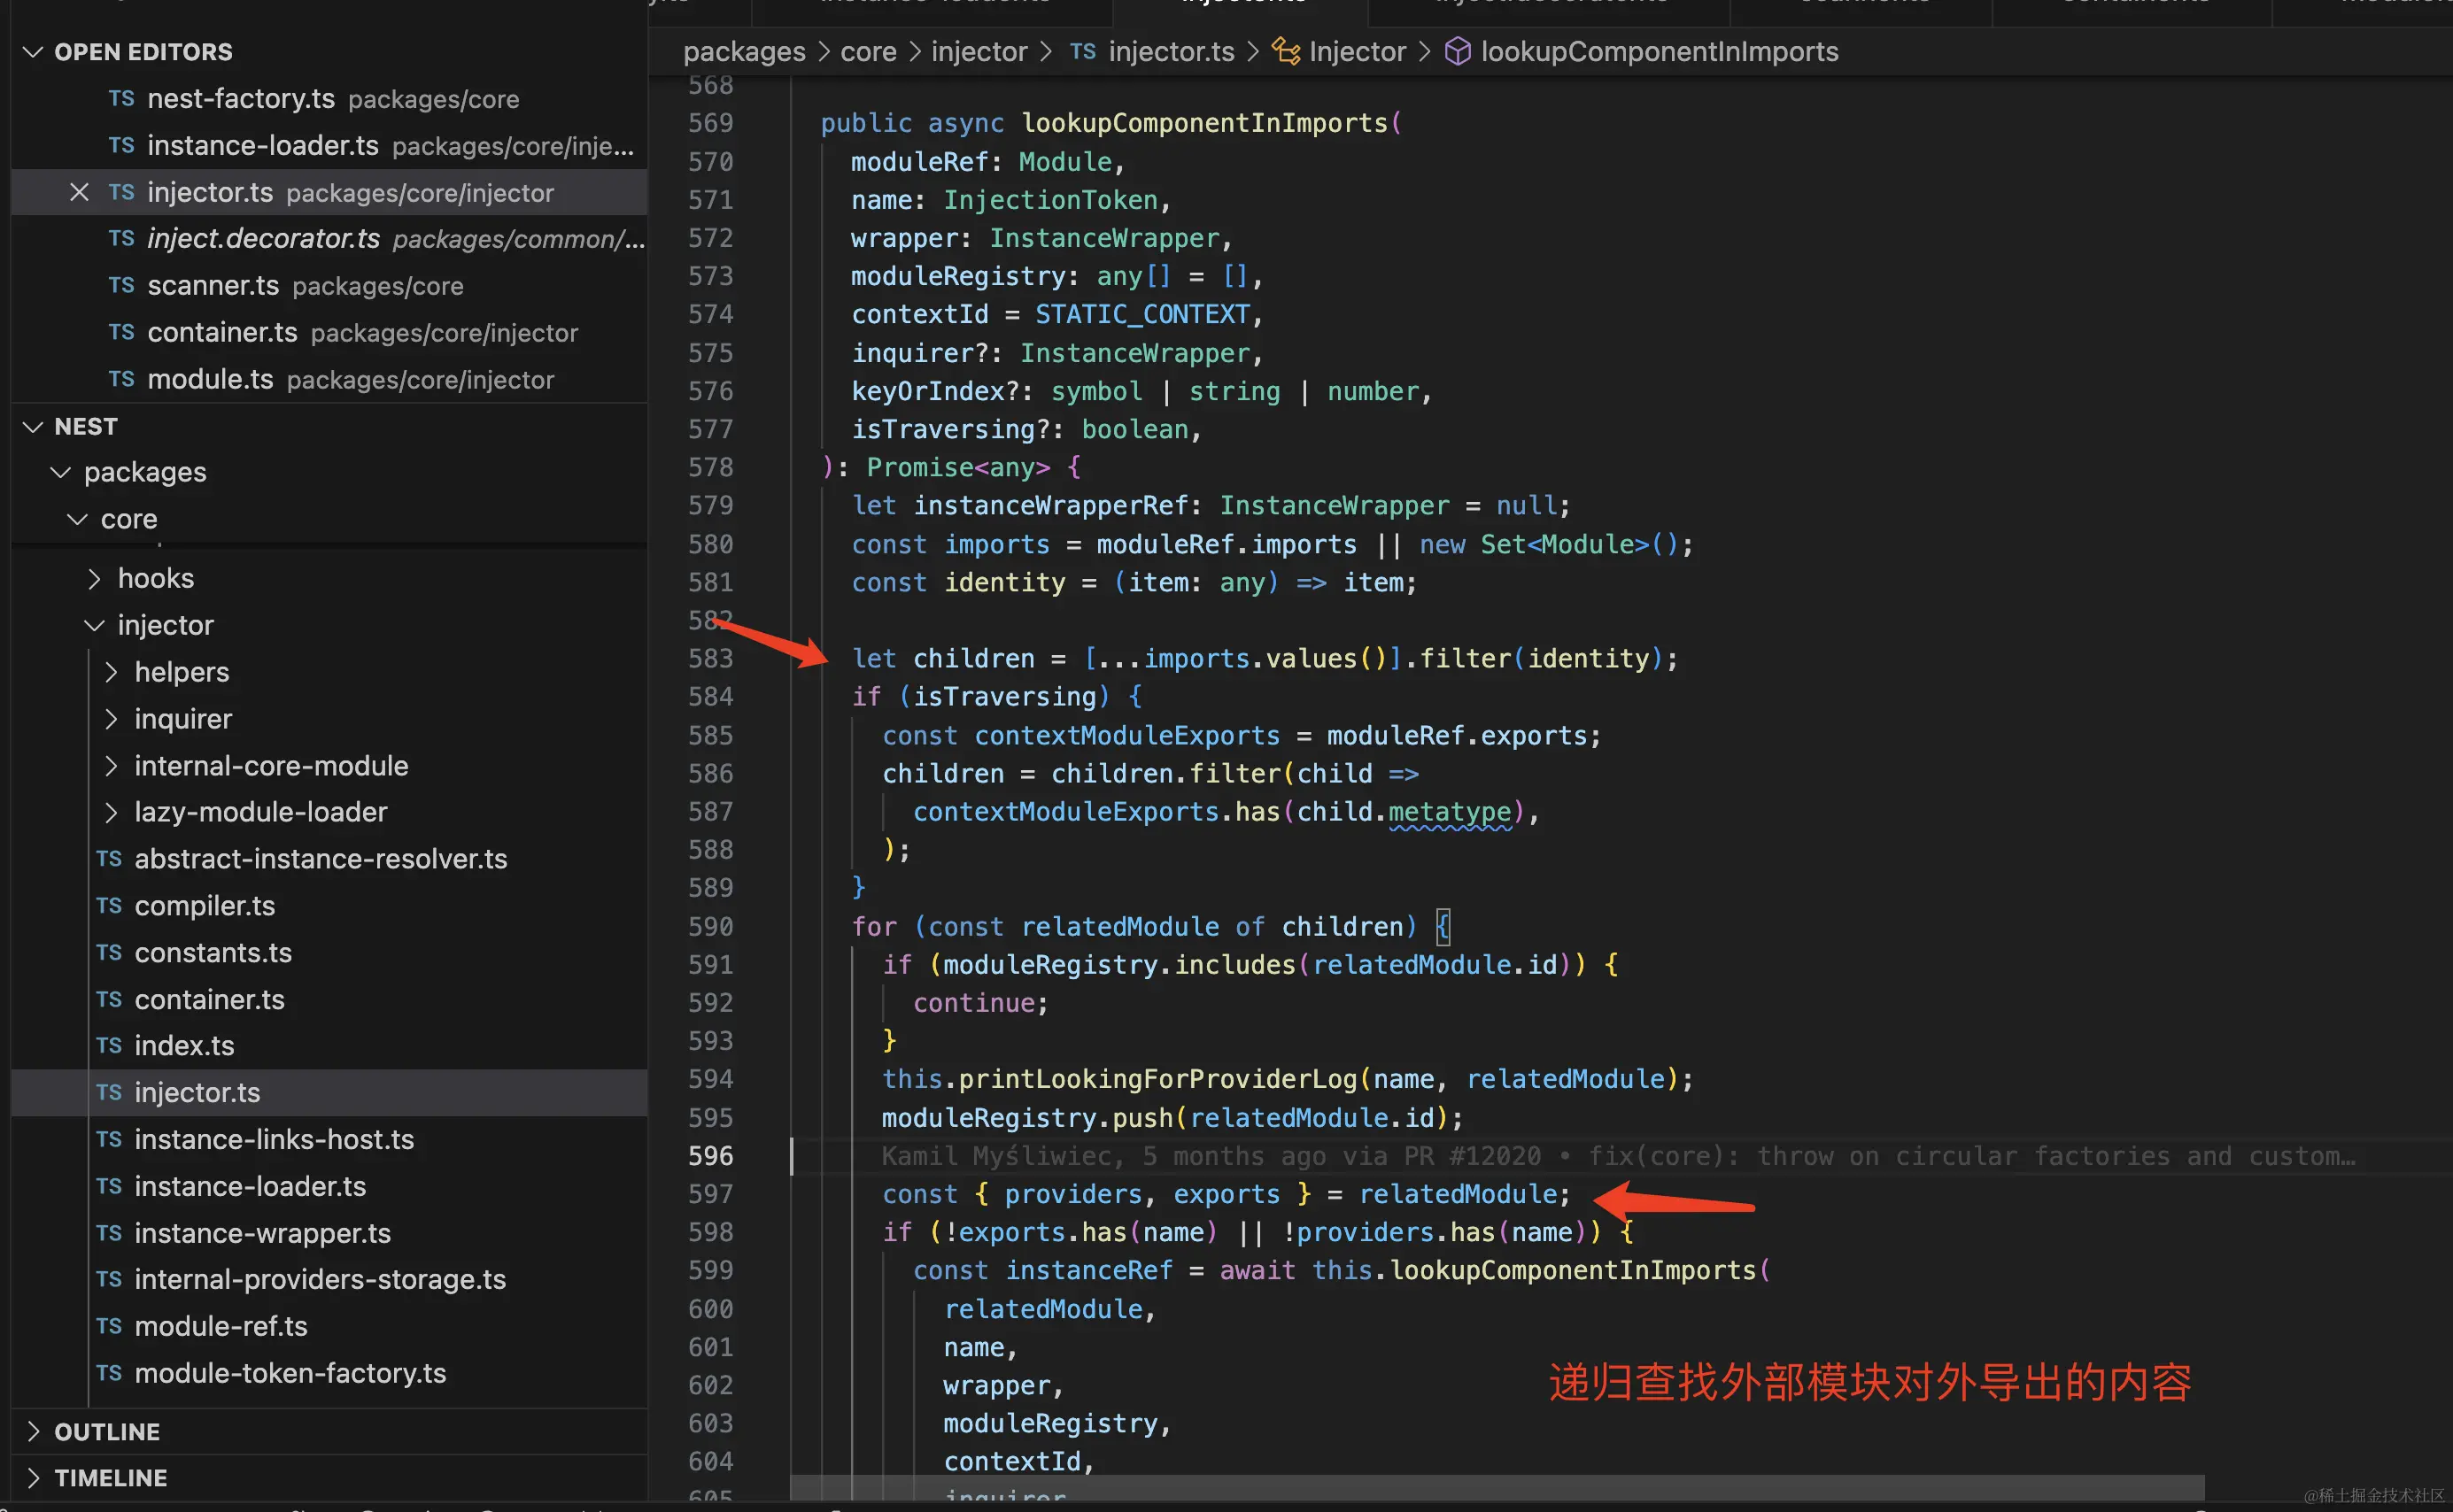Image resolution: width=2453 pixels, height=1512 pixels.
Task: Click the core breadcrumb segment
Action: [x=869, y=51]
